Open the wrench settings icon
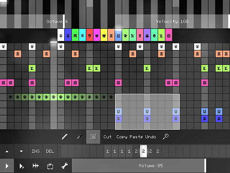This screenshot has height=173, width=230. [x=65, y=166]
